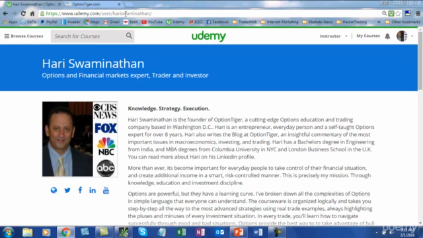Viewport: 423px width, 238px height.
Task: Open OneNote from the taskbar
Action: point(200,232)
